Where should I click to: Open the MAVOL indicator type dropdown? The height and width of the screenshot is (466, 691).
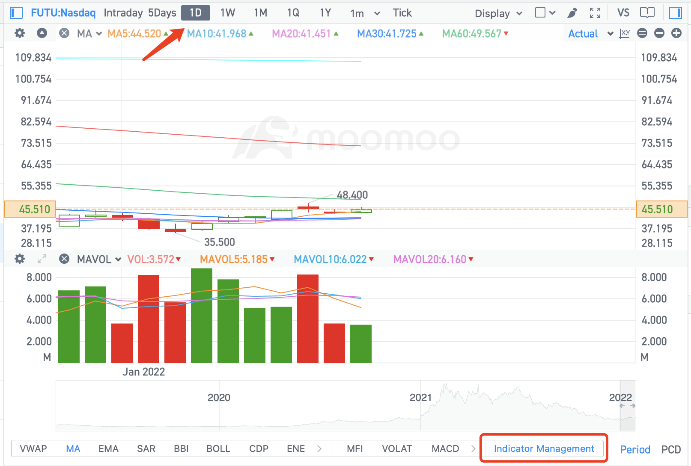pyautogui.click(x=99, y=259)
